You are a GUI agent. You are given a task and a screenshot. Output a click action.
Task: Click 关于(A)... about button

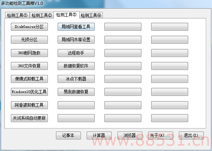[160, 135]
